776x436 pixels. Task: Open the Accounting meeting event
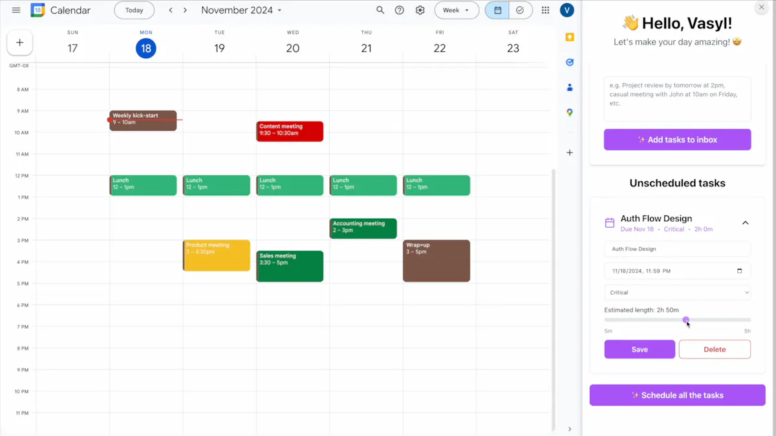click(363, 228)
